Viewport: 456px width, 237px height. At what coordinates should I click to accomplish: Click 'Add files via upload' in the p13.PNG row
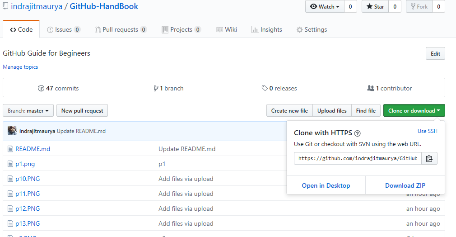186,223
